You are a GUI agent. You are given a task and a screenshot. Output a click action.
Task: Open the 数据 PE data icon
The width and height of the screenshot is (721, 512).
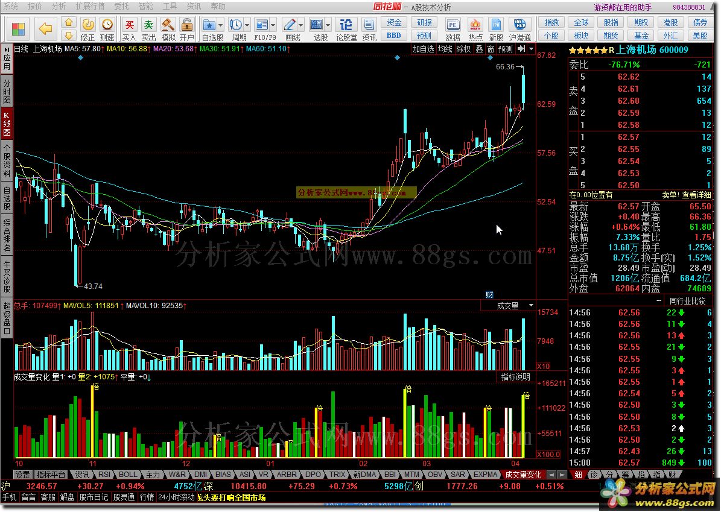(453, 29)
